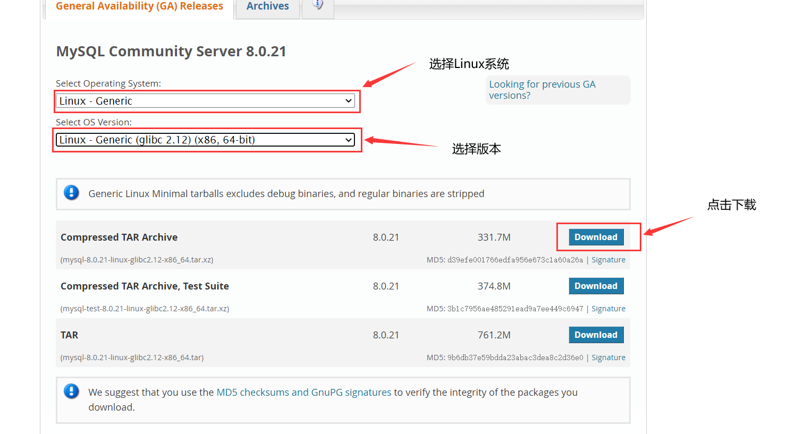Switch to the Archives tab

267,7
